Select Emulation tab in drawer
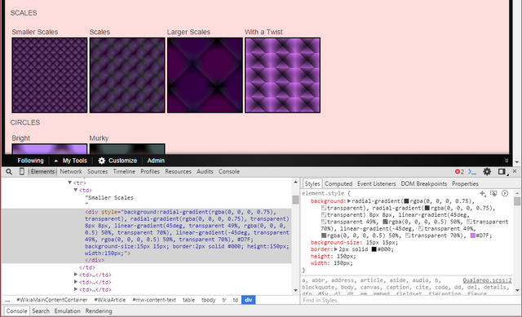 pyautogui.click(x=67, y=311)
